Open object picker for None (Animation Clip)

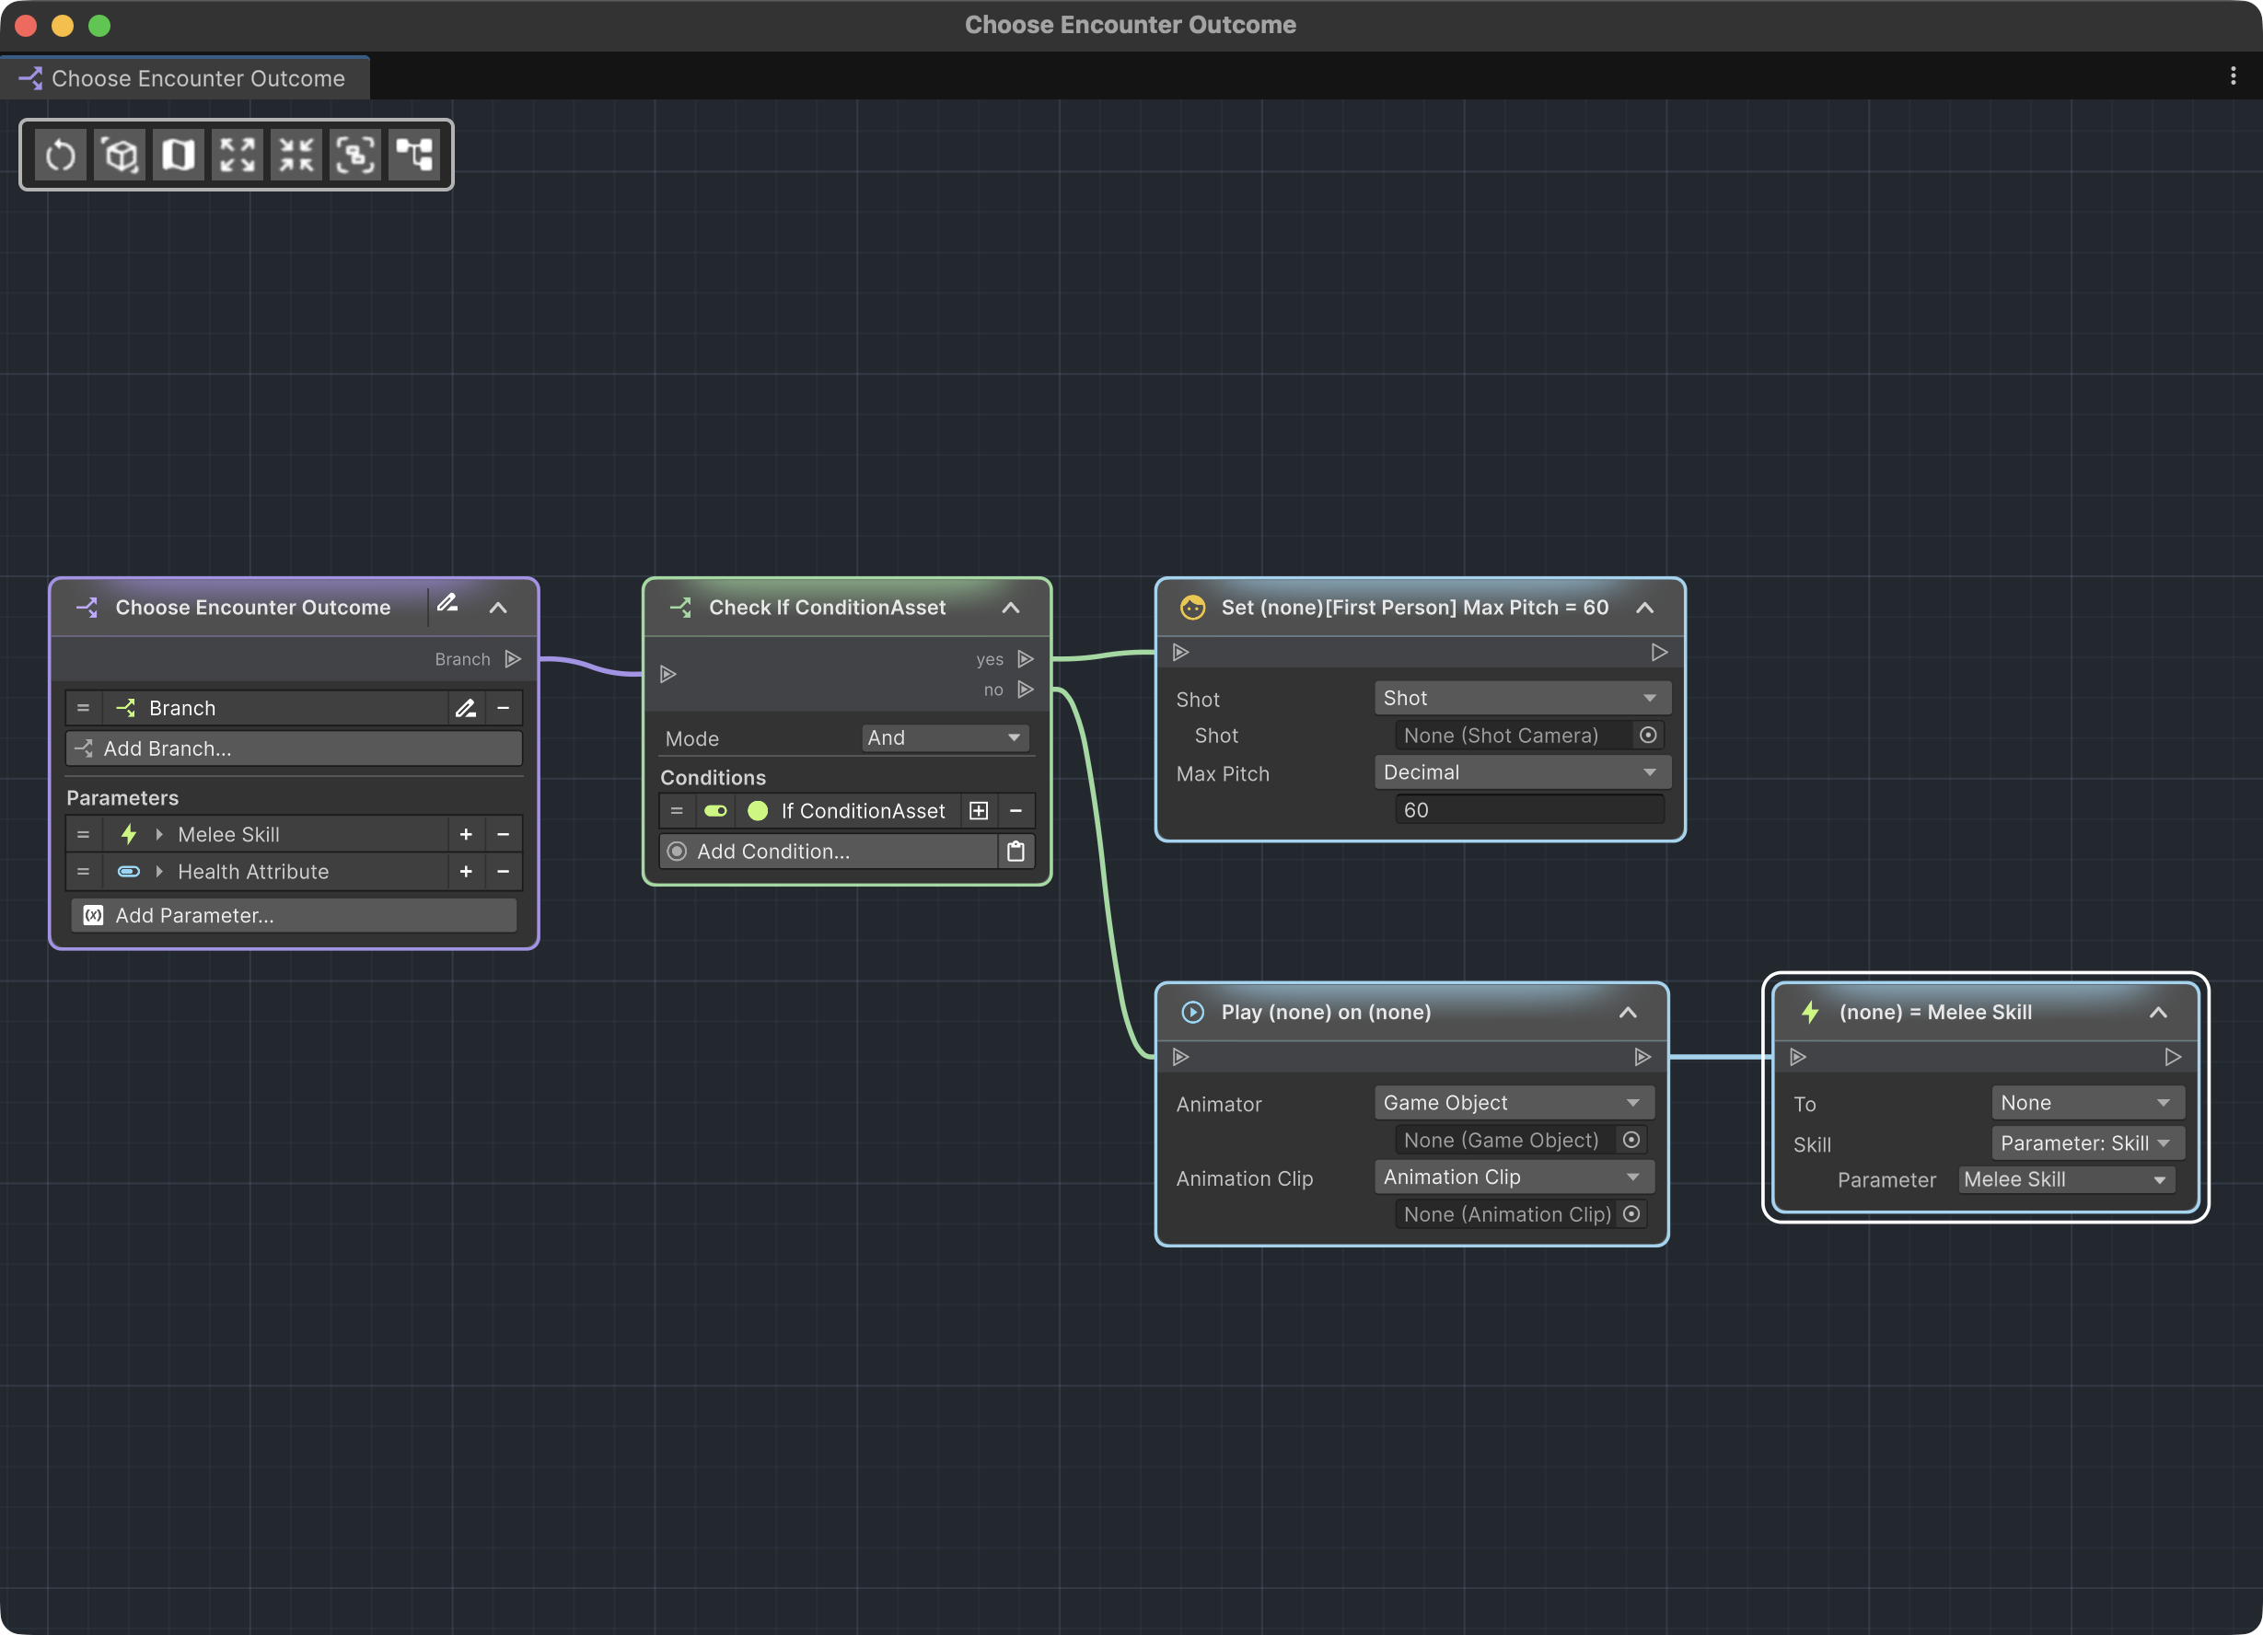1631,1214
